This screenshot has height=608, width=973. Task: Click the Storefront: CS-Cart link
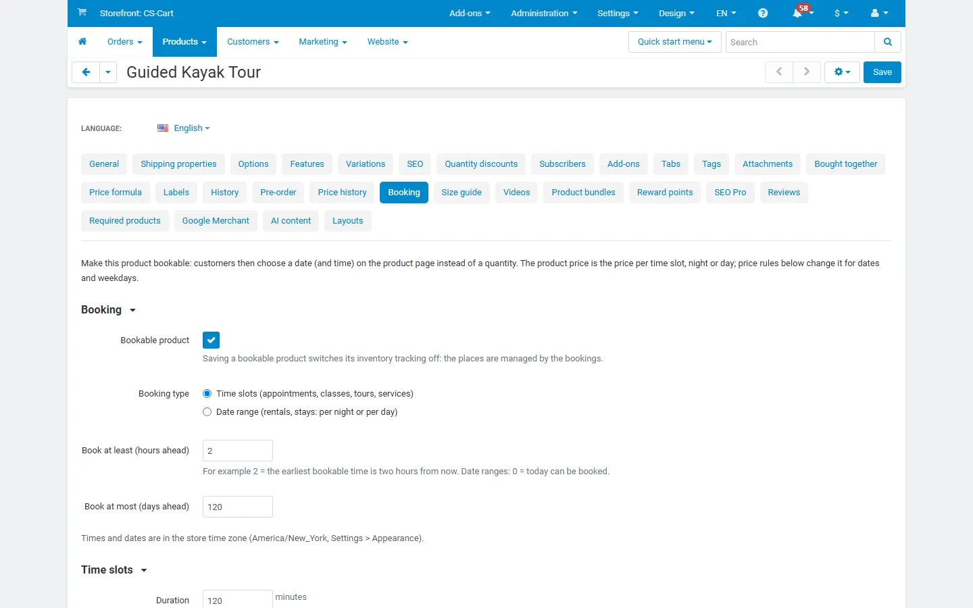tap(136, 14)
